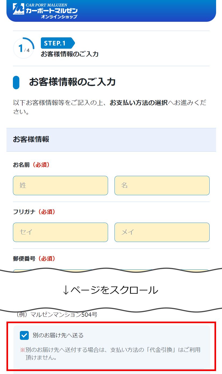Click the bold お支払い方法の選択 text
Image resolution: width=222 pixels, height=374 pixels.
(139, 103)
